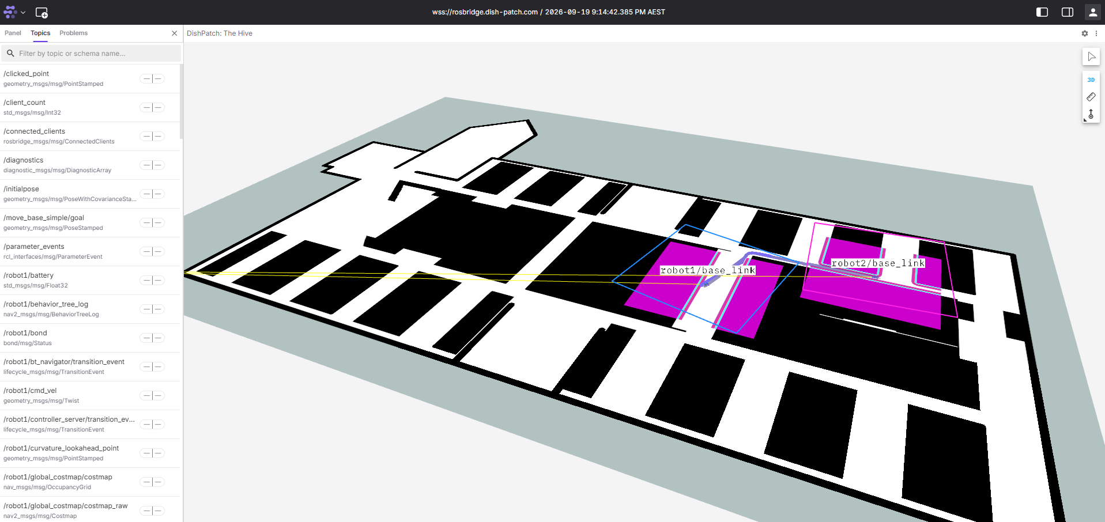Toggle the left sidebar icon

(1042, 12)
